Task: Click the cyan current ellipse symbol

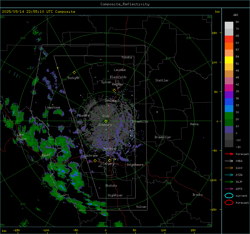Action: (x=229, y=196)
